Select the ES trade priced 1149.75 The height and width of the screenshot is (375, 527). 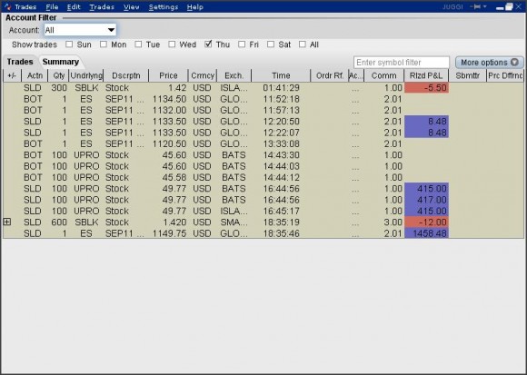(x=263, y=233)
